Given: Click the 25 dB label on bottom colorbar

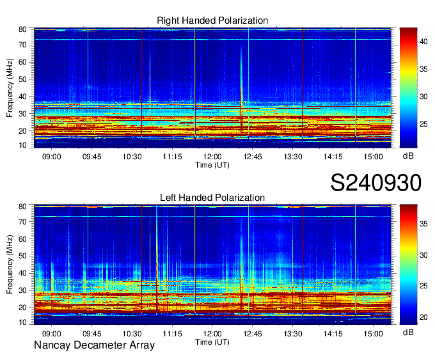Looking at the screenshot, I should tap(423, 286).
